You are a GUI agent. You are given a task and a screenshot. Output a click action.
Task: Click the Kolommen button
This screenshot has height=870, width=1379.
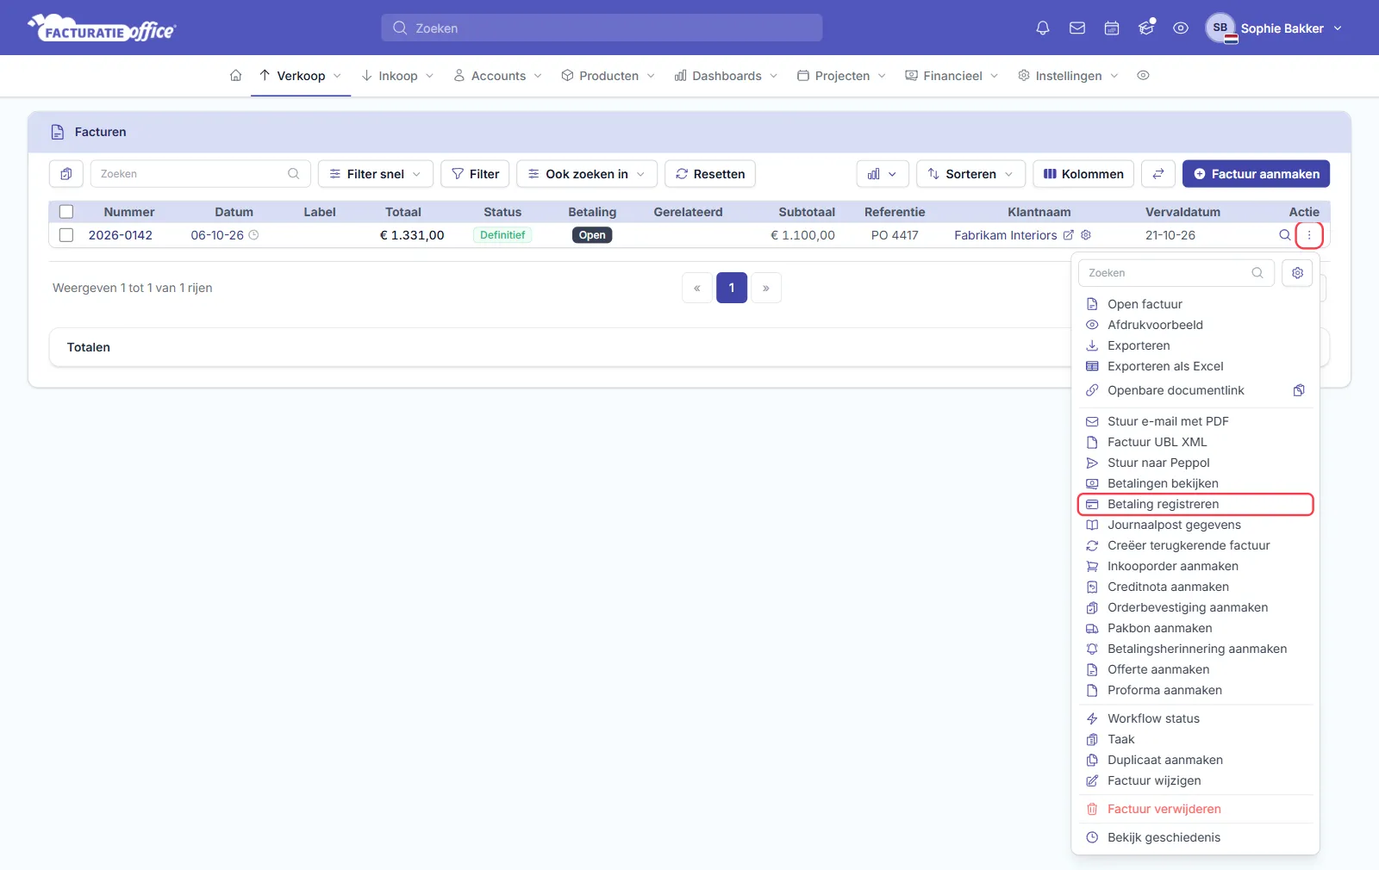click(x=1083, y=174)
